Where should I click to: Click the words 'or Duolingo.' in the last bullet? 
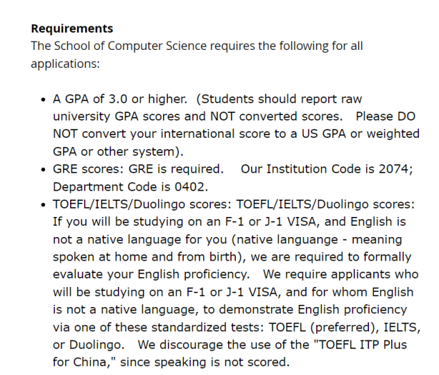(89, 345)
